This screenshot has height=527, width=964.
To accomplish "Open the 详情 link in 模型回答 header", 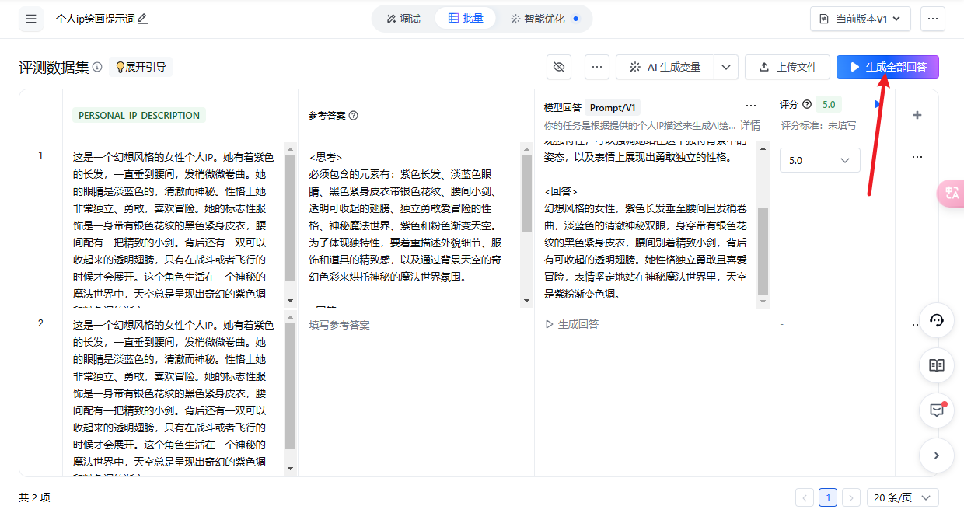I will 750,125.
